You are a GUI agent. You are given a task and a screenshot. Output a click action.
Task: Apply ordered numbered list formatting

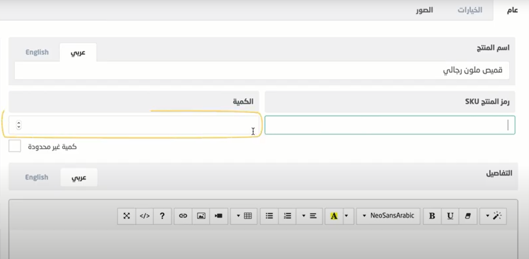point(288,216)
